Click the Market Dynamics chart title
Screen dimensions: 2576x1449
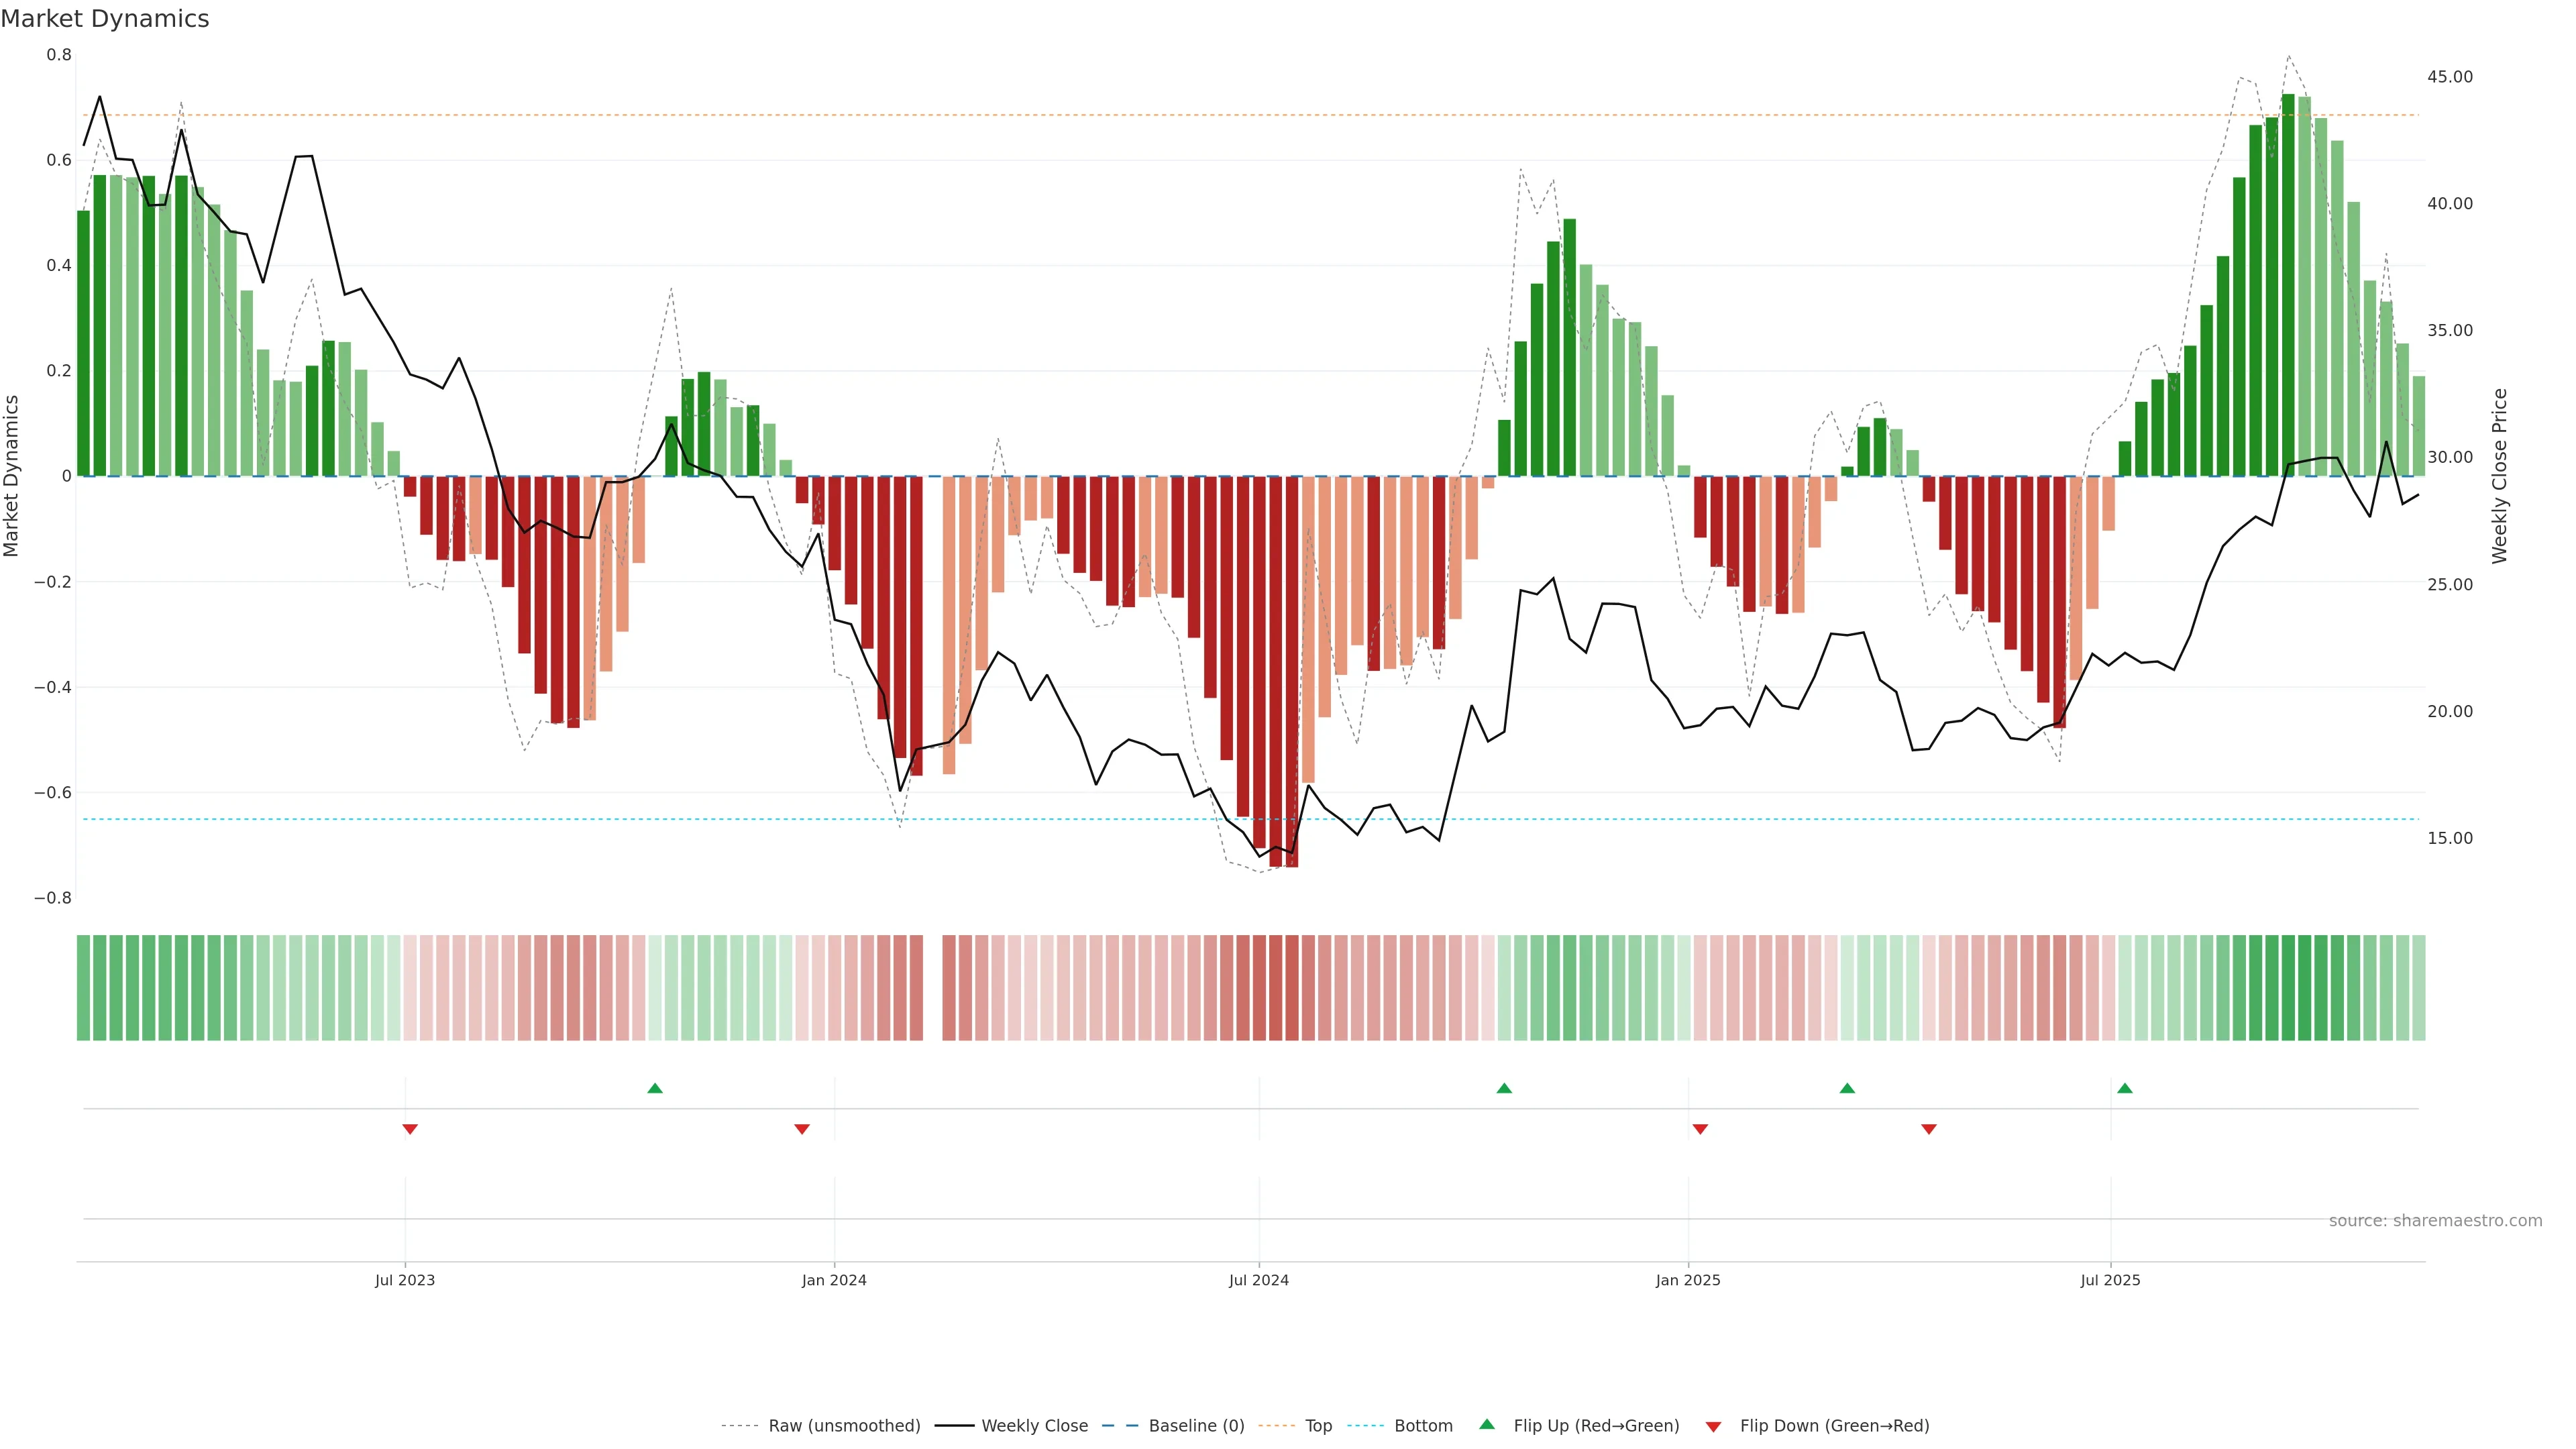click(105, 19)
